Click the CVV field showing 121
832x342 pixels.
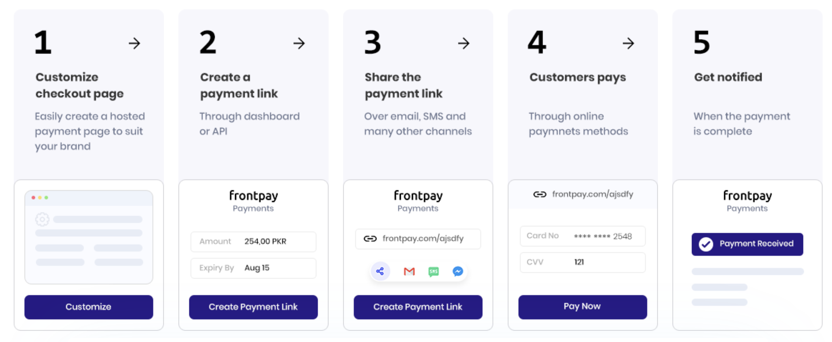pos(583,262)
